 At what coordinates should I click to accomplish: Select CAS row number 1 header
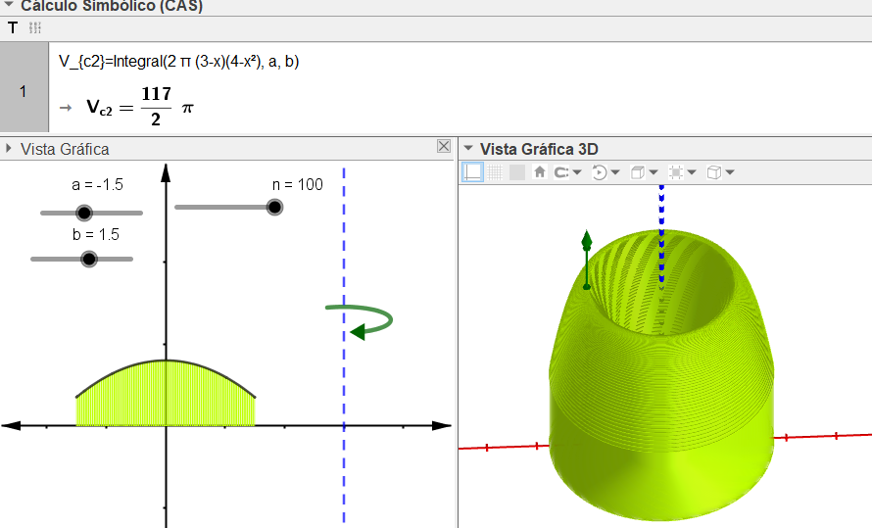(x=24, y=91)
